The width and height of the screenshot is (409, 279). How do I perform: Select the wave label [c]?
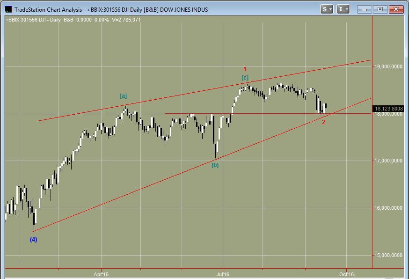click(245, 78)
